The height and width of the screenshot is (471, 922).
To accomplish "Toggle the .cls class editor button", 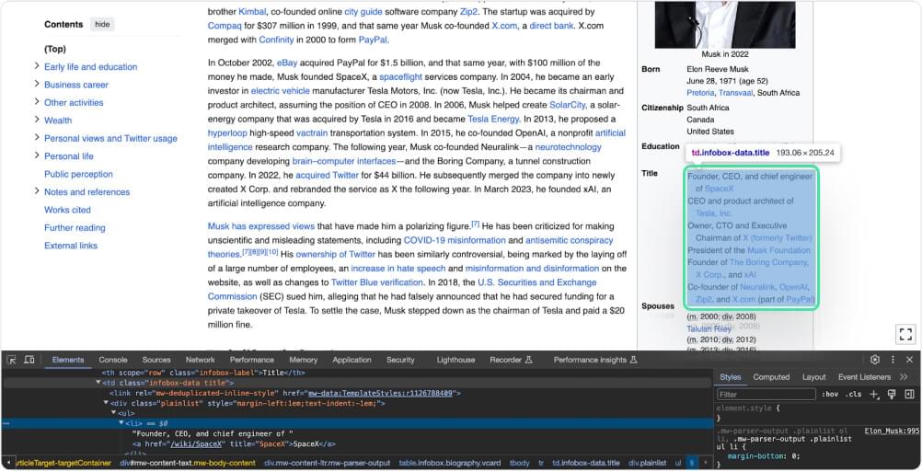I will click(x=853, y=394).
